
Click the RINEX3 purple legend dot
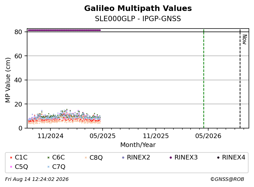(171, 157)
